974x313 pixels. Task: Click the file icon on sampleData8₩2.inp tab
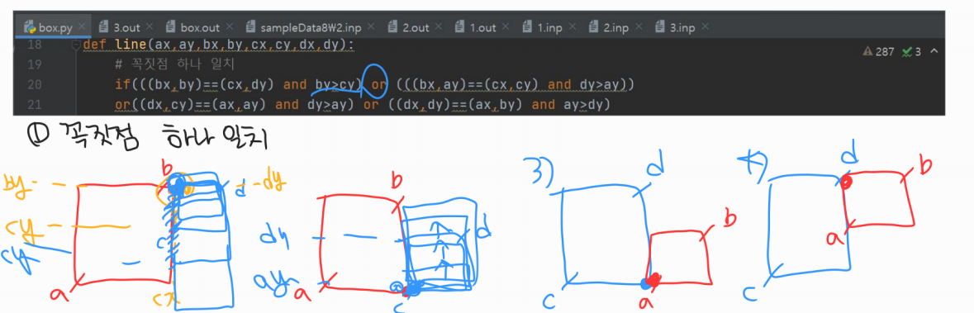(x=250, y=27)
